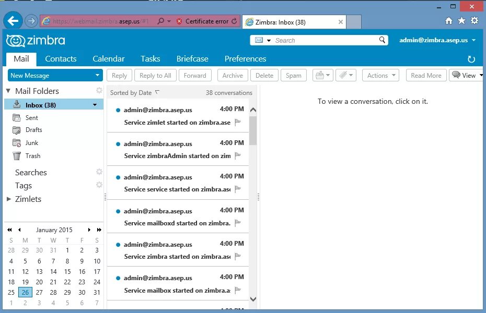Screen dimensions: 486x313
Task: Click the message list scroll up arrow
Action: (253, 110)
